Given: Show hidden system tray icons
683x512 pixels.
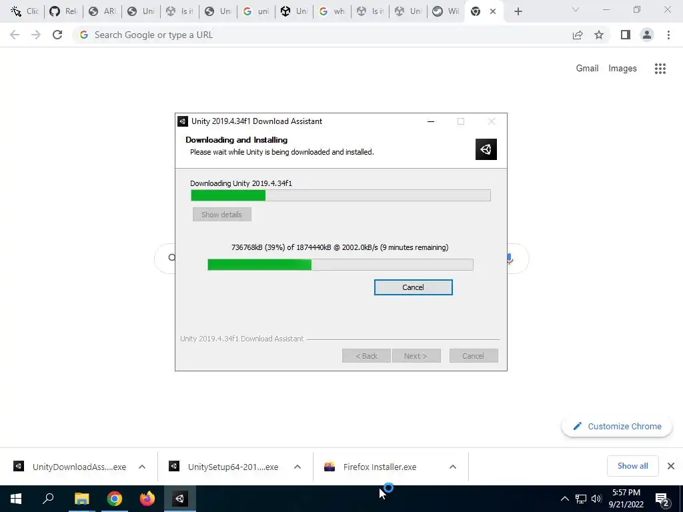Looking at the screenshot, I should point(564,499).
